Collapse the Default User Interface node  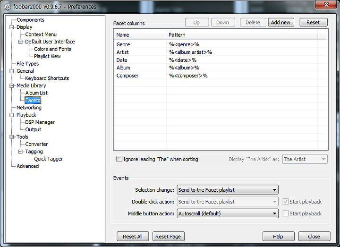coord(20,42)
